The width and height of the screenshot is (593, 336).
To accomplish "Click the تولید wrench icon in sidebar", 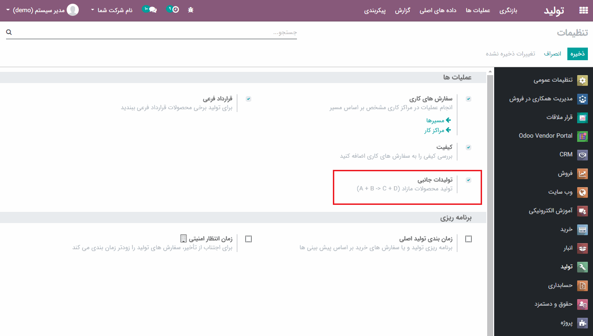I will (x=582, y=267).
